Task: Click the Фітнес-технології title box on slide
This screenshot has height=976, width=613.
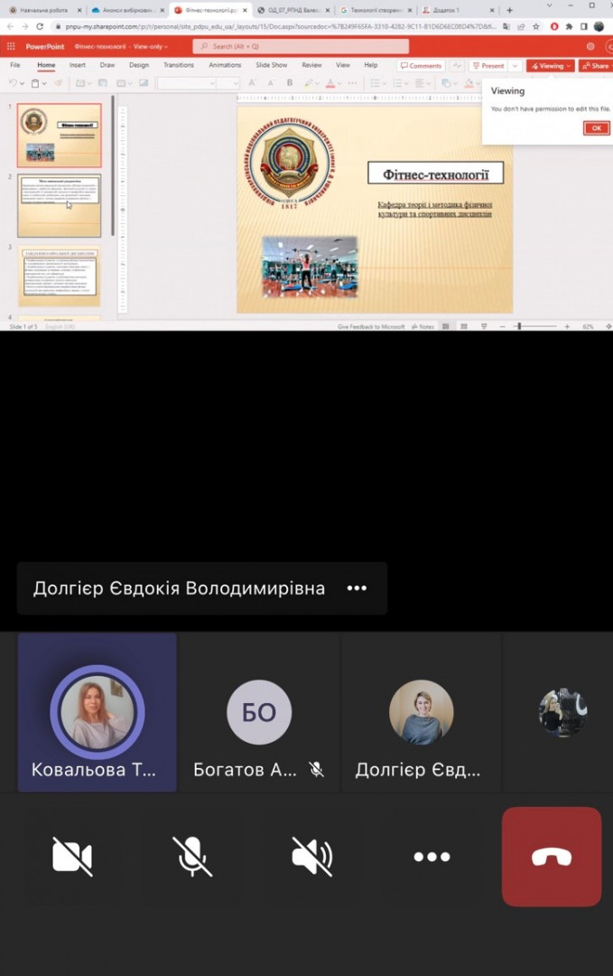Action: coord(435,174)
